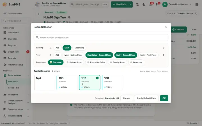Viewport: 202px width, 126px height.
Task: Open messages chat icon in header
Action: pos(157,4)
